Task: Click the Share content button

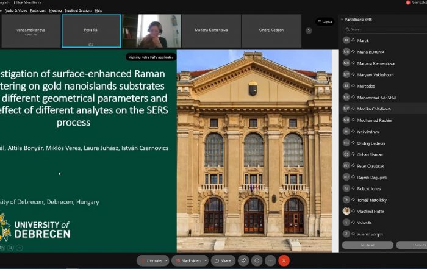Action: [223, 261]
